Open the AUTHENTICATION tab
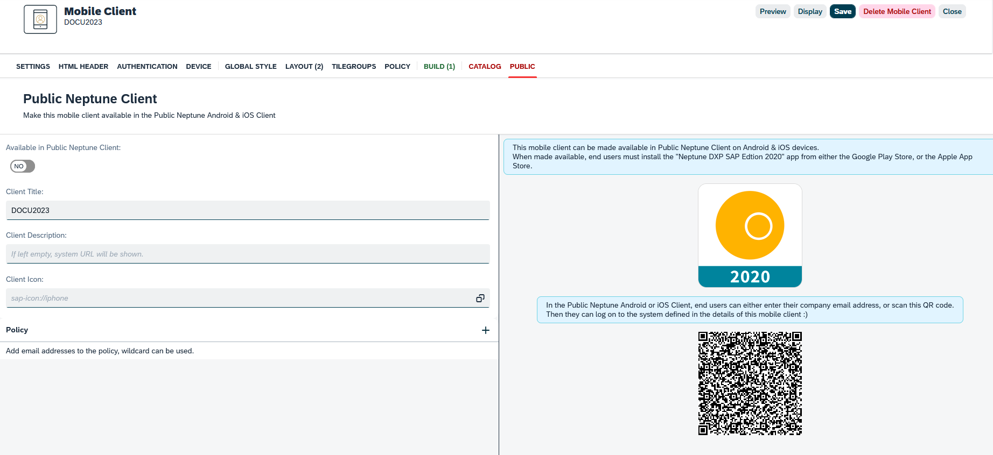This screenshot has height=455, width=993. [x=147, y=67]
